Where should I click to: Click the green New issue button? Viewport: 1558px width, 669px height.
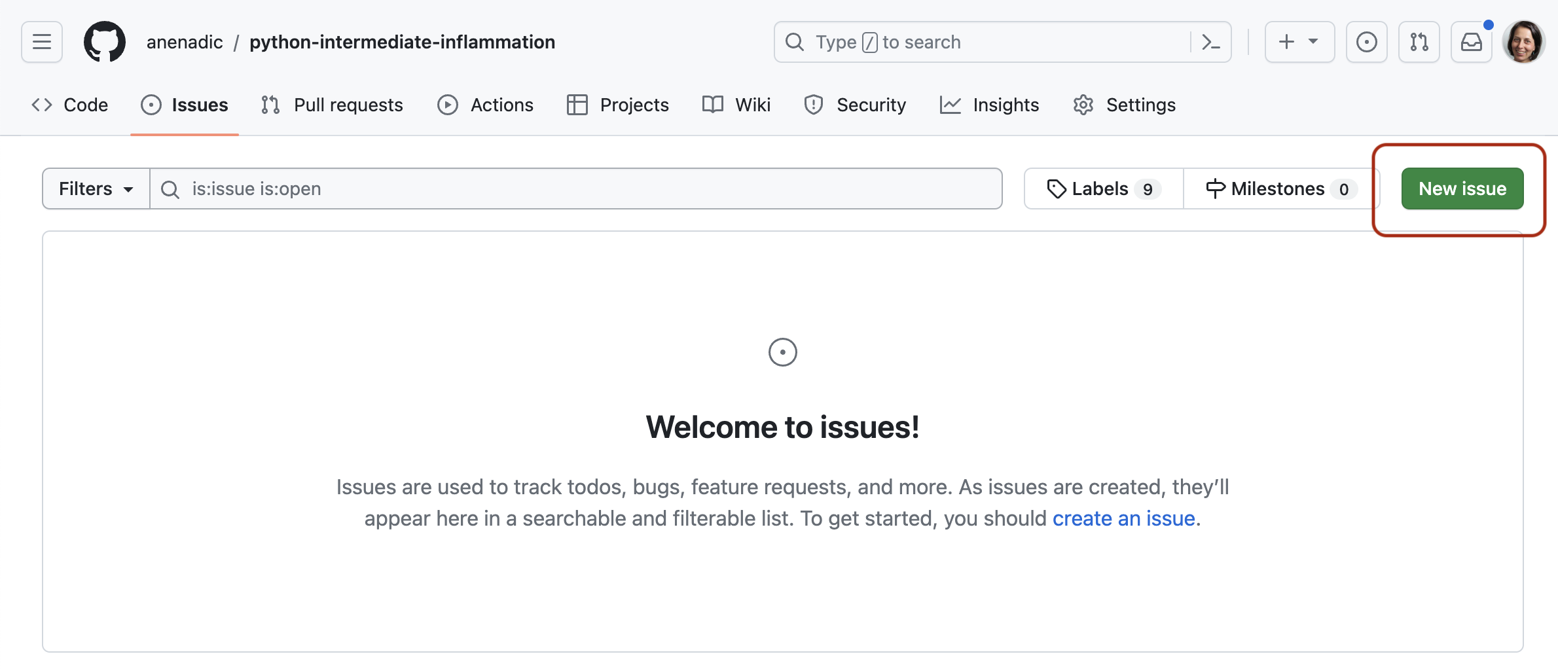[1462, 189]
